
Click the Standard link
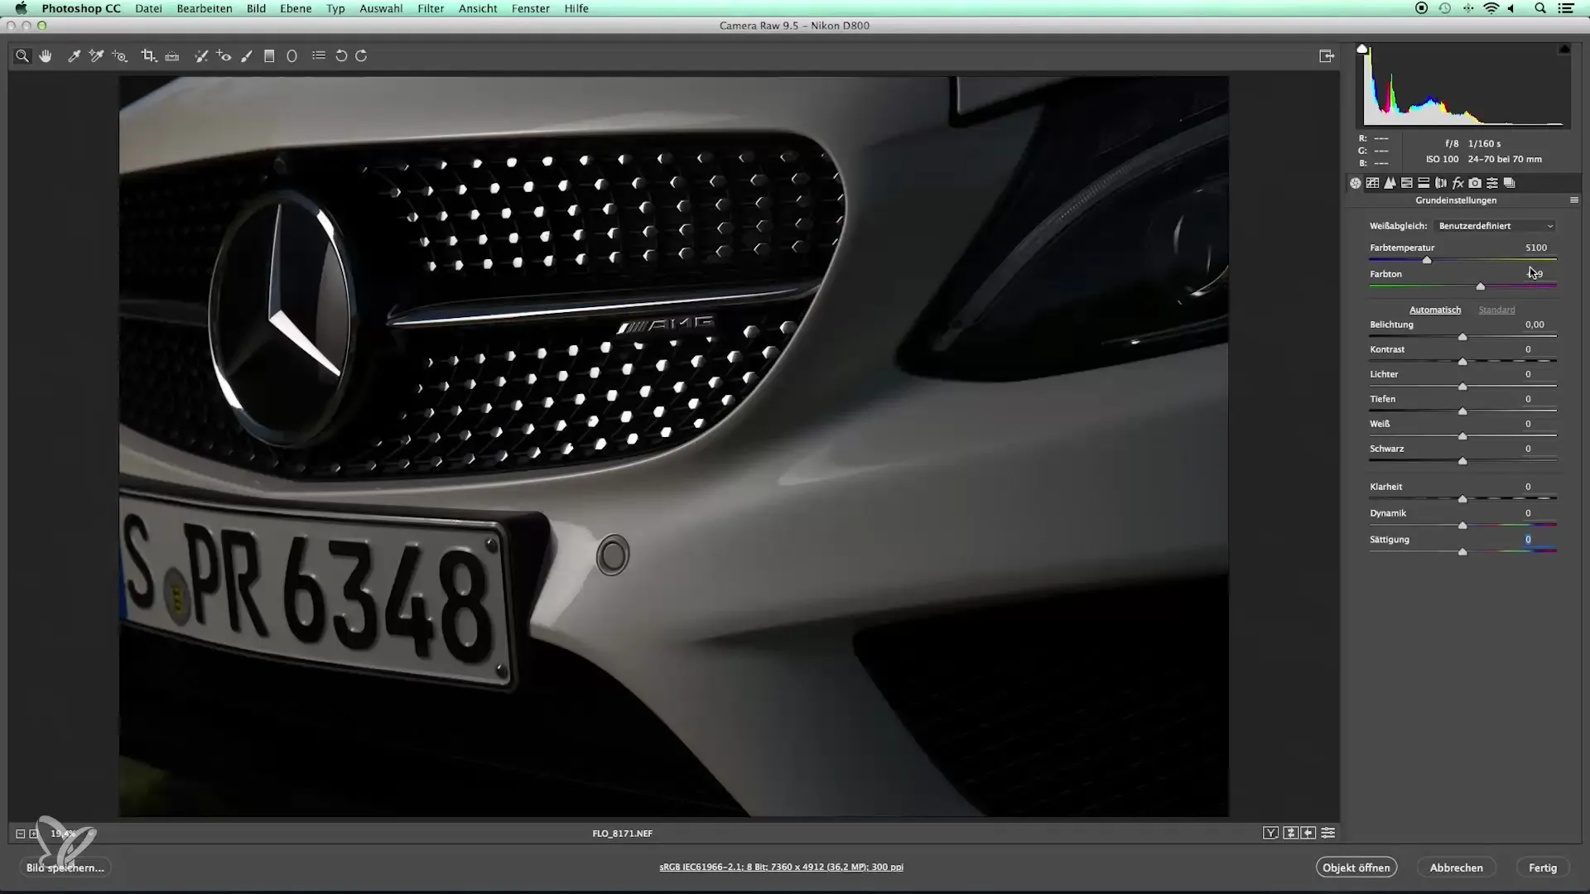[x=1496, y=310]
